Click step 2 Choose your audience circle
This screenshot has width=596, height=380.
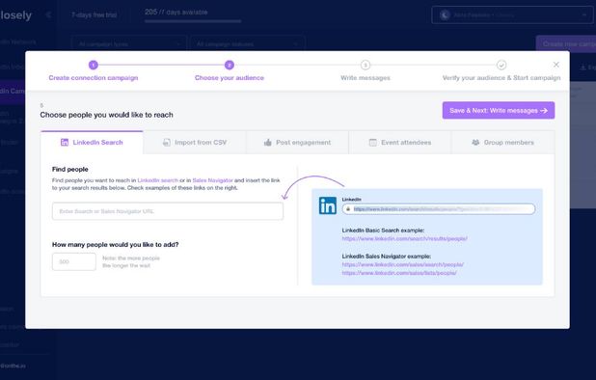tap(230, 65)
